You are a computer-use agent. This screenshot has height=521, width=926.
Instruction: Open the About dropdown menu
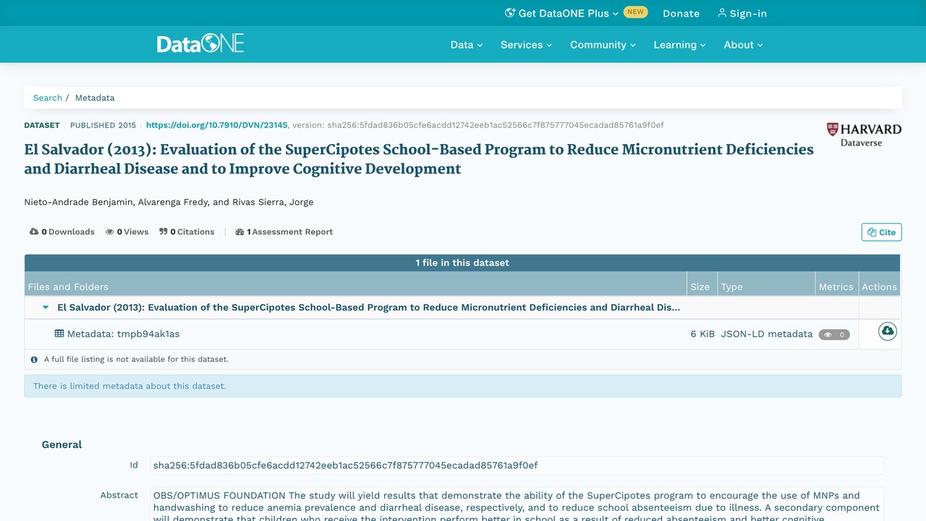pyautogui.click(x=744, y=45)
